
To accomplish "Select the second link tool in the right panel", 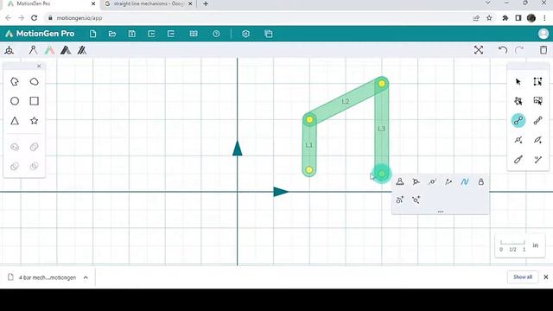I will (x=537, y=121).
